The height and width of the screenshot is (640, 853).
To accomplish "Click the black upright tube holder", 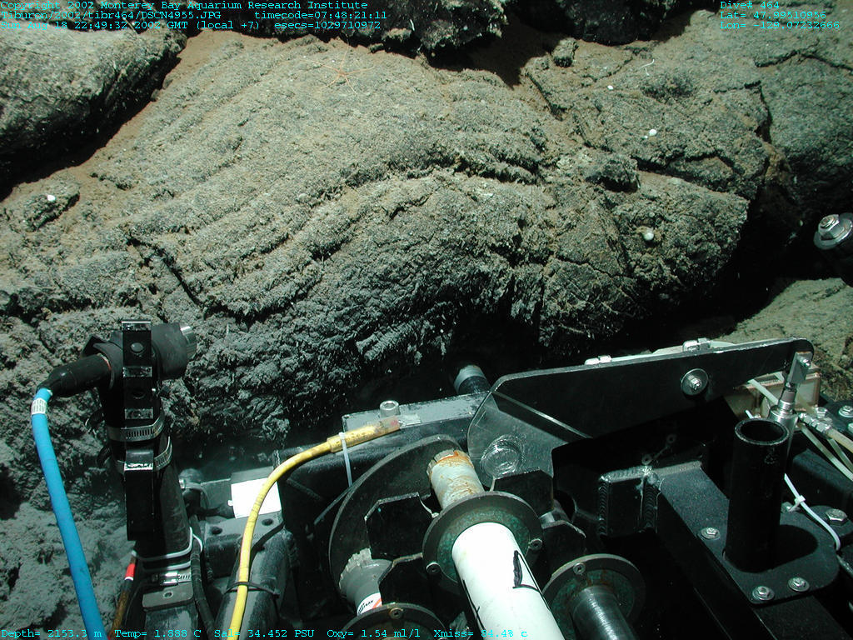I will pyautogui.click(x=756, y=483).
